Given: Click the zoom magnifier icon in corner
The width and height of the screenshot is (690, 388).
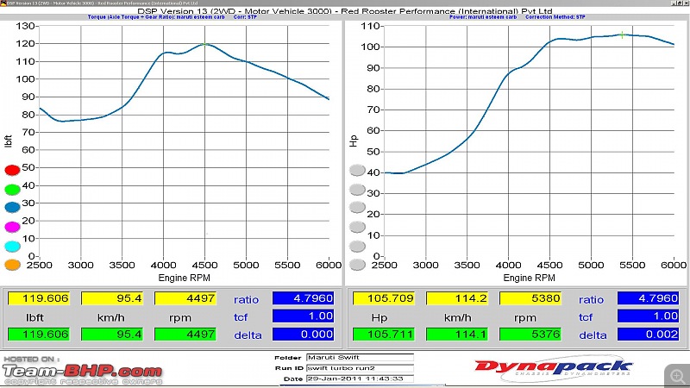Looking at the screenshot, I should pyautogui.click(x=677, y=376).
